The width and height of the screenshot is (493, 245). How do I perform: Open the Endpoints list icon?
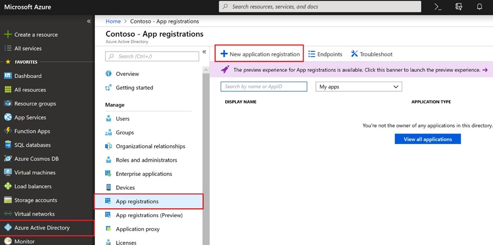[311, 54]
